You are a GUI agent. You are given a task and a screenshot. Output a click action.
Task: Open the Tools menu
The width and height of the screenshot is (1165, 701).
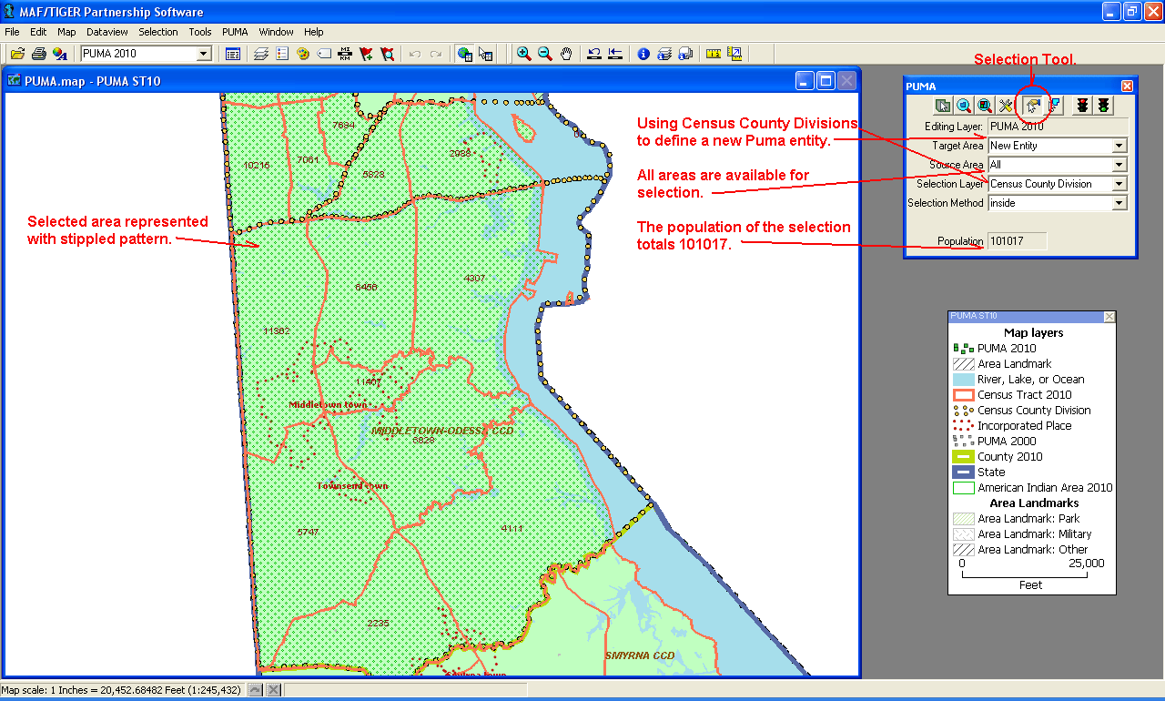tap(200, 32)
